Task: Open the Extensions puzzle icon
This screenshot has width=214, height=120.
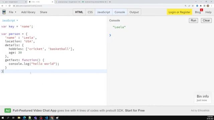Action: click(x=201, y=6)
